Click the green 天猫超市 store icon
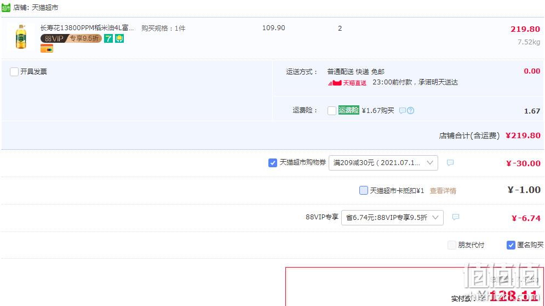 [x=6, y=7]
